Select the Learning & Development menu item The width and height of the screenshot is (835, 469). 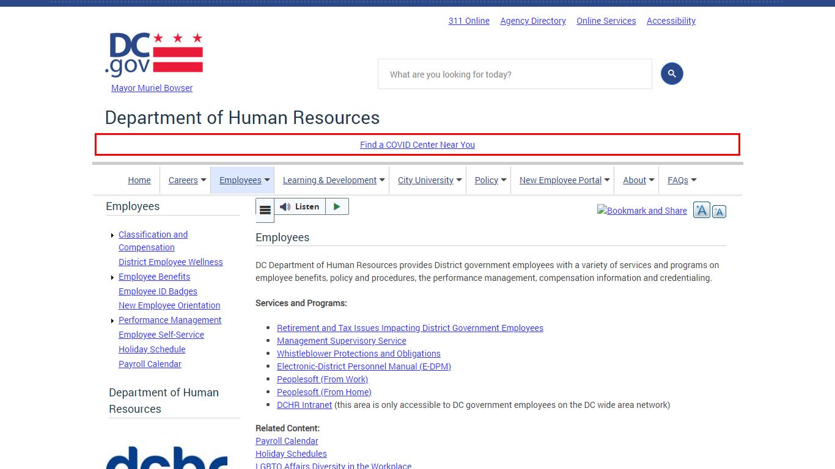pyautogui.click(x=329, y=180)
